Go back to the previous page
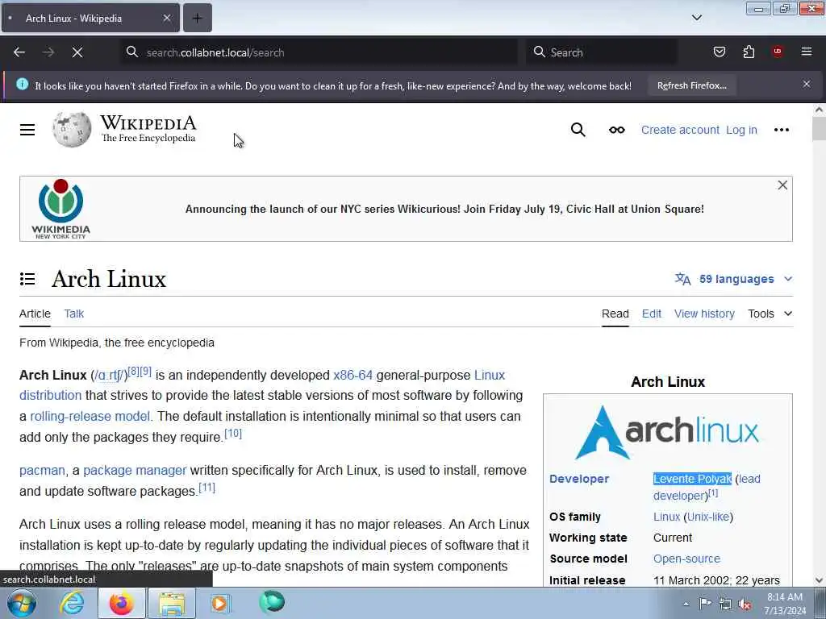The width and height of the screenshot is (826, 619). pyautogui.click(x=19, y=52)
